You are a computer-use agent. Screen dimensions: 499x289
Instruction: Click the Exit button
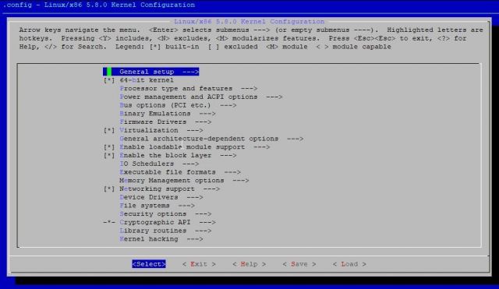click(199, 264)
